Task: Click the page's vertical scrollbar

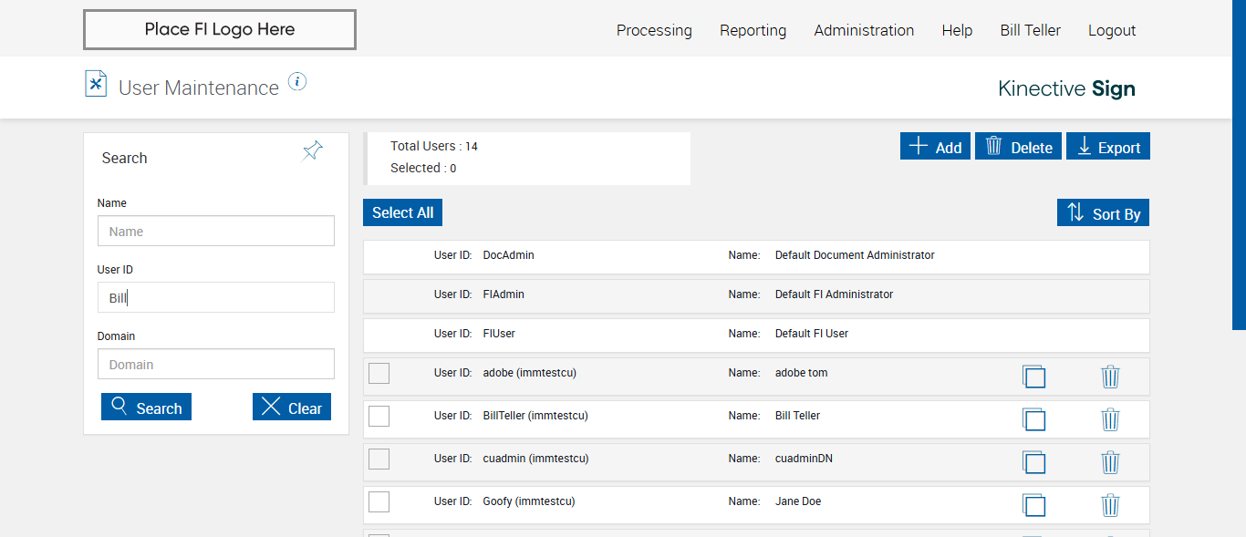Action: coord(1239,164)
